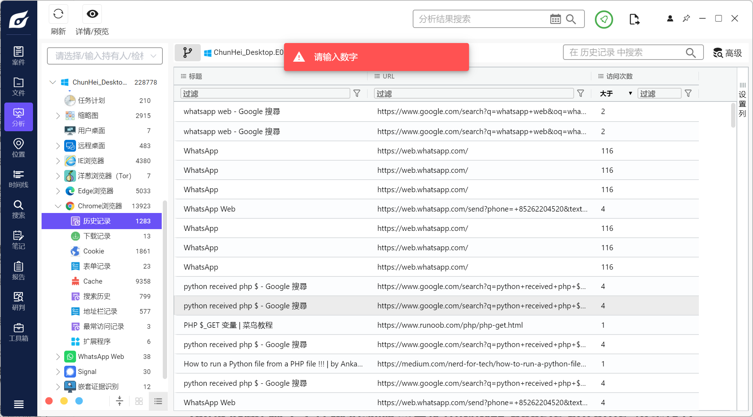Click the export file icon
The height and width of the screenshot is (417, 753).
(634, 19)
